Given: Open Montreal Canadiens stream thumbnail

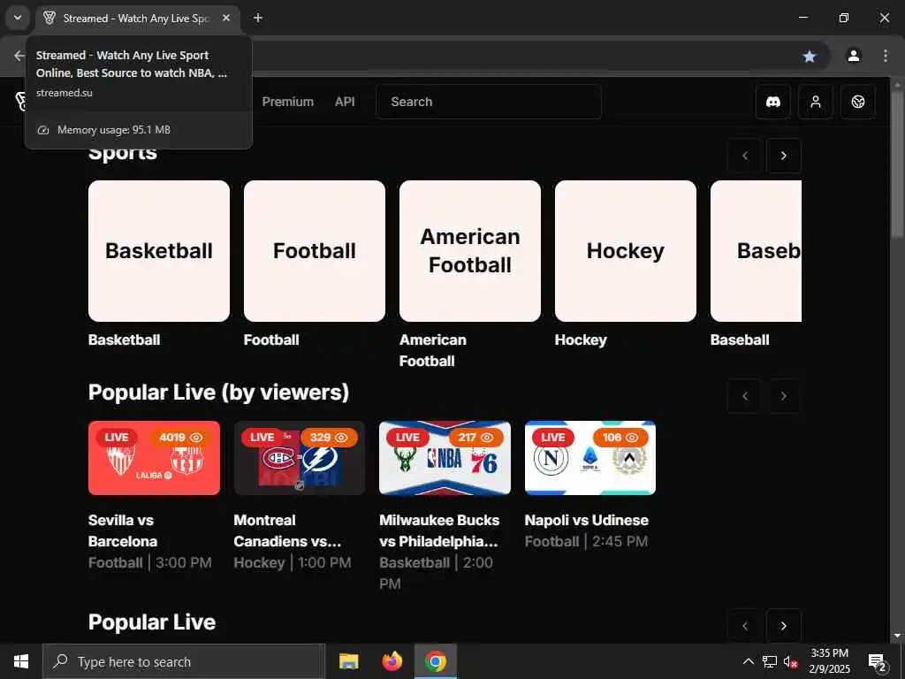Looking at the screenshot, I should (x=300, y=458).
